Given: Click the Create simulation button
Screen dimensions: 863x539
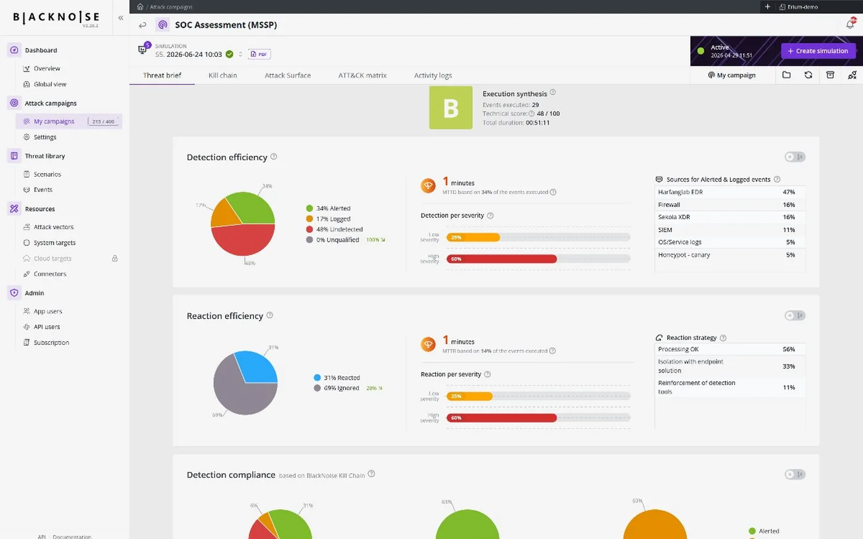Looking at the screenshot, I should pyautogui.click(x=818, y=51).
